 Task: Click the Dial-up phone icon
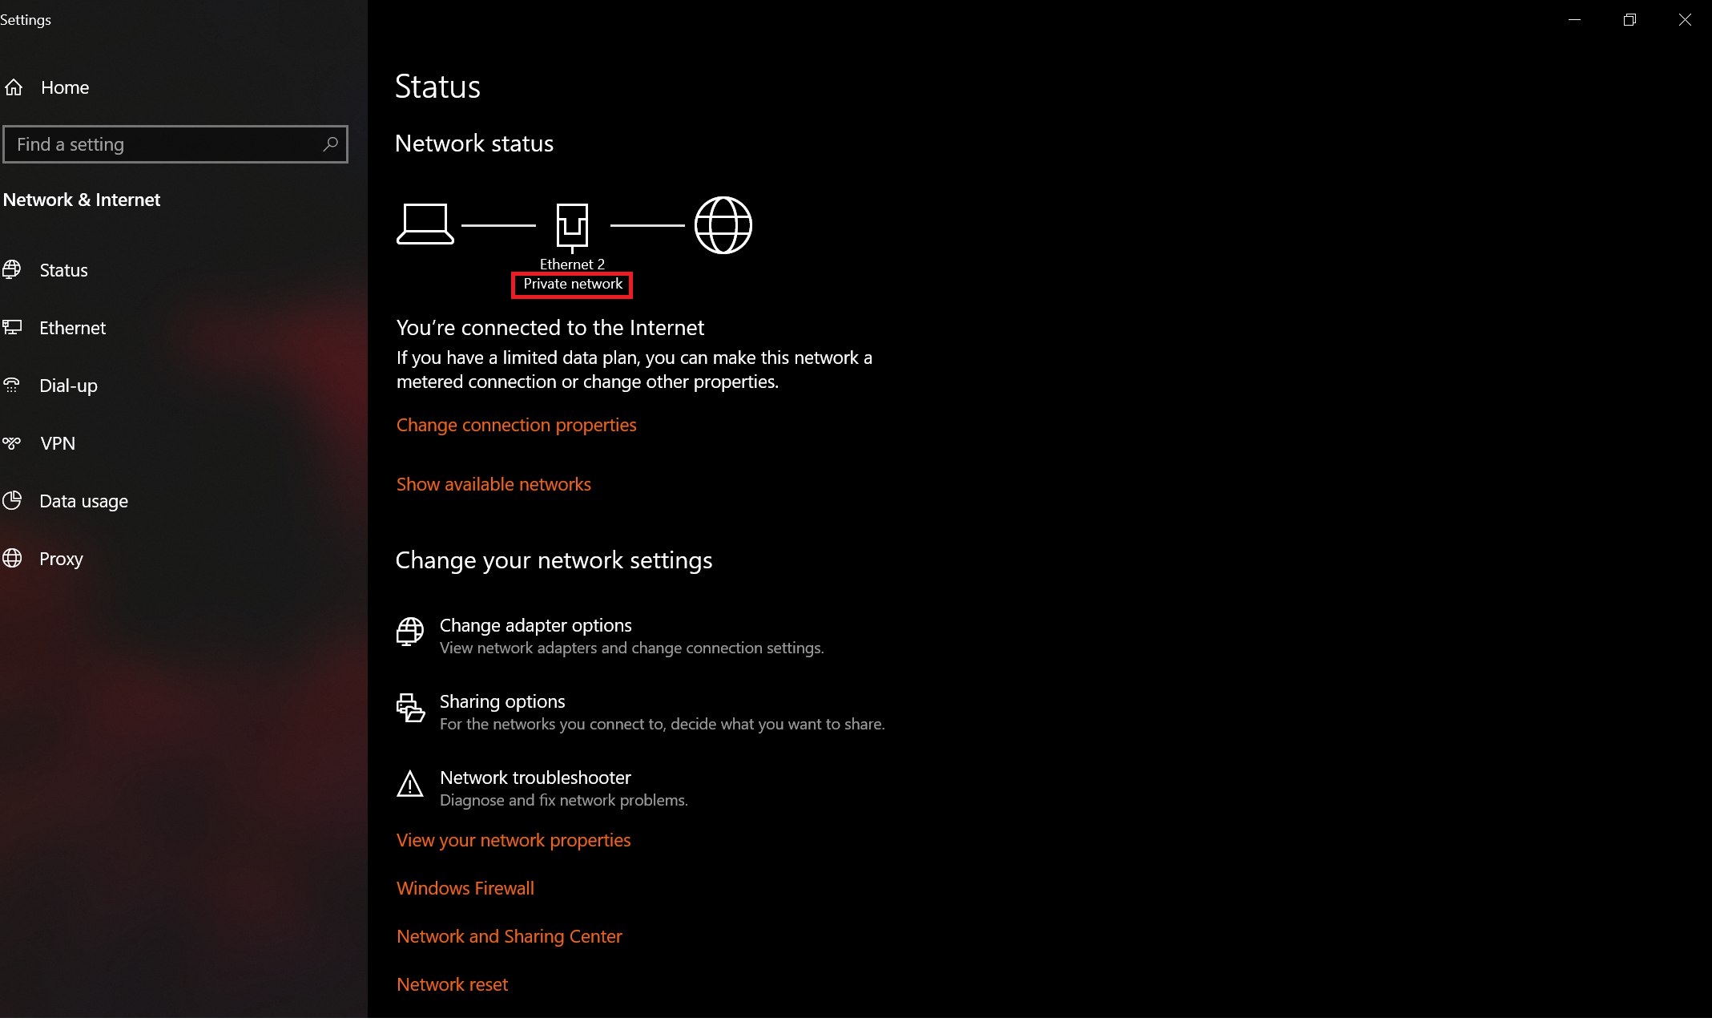coord(12,386)
